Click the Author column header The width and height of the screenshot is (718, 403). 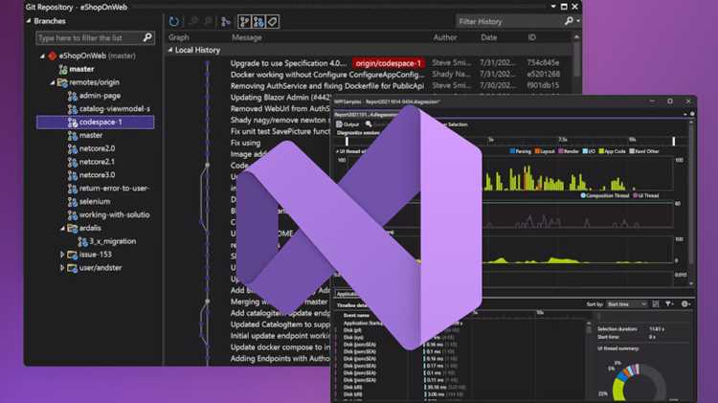pos(445,37)
